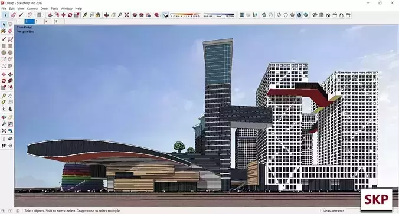Pick the Tape Measure tool in top toolbar
Viewport: 399px width, 214px height.
[85, 15]
